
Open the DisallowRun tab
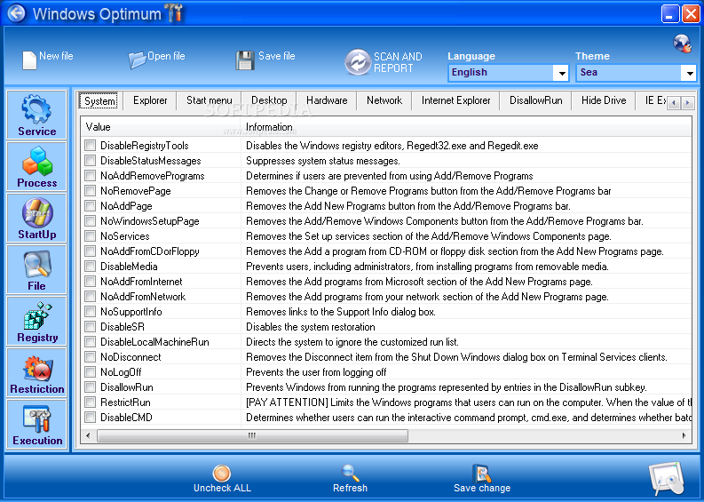point(535,100)
